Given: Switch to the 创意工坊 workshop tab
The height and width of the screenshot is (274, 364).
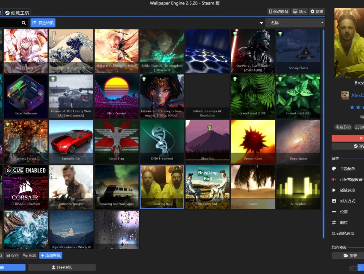Looking at the screenshot, I should 17,13.
